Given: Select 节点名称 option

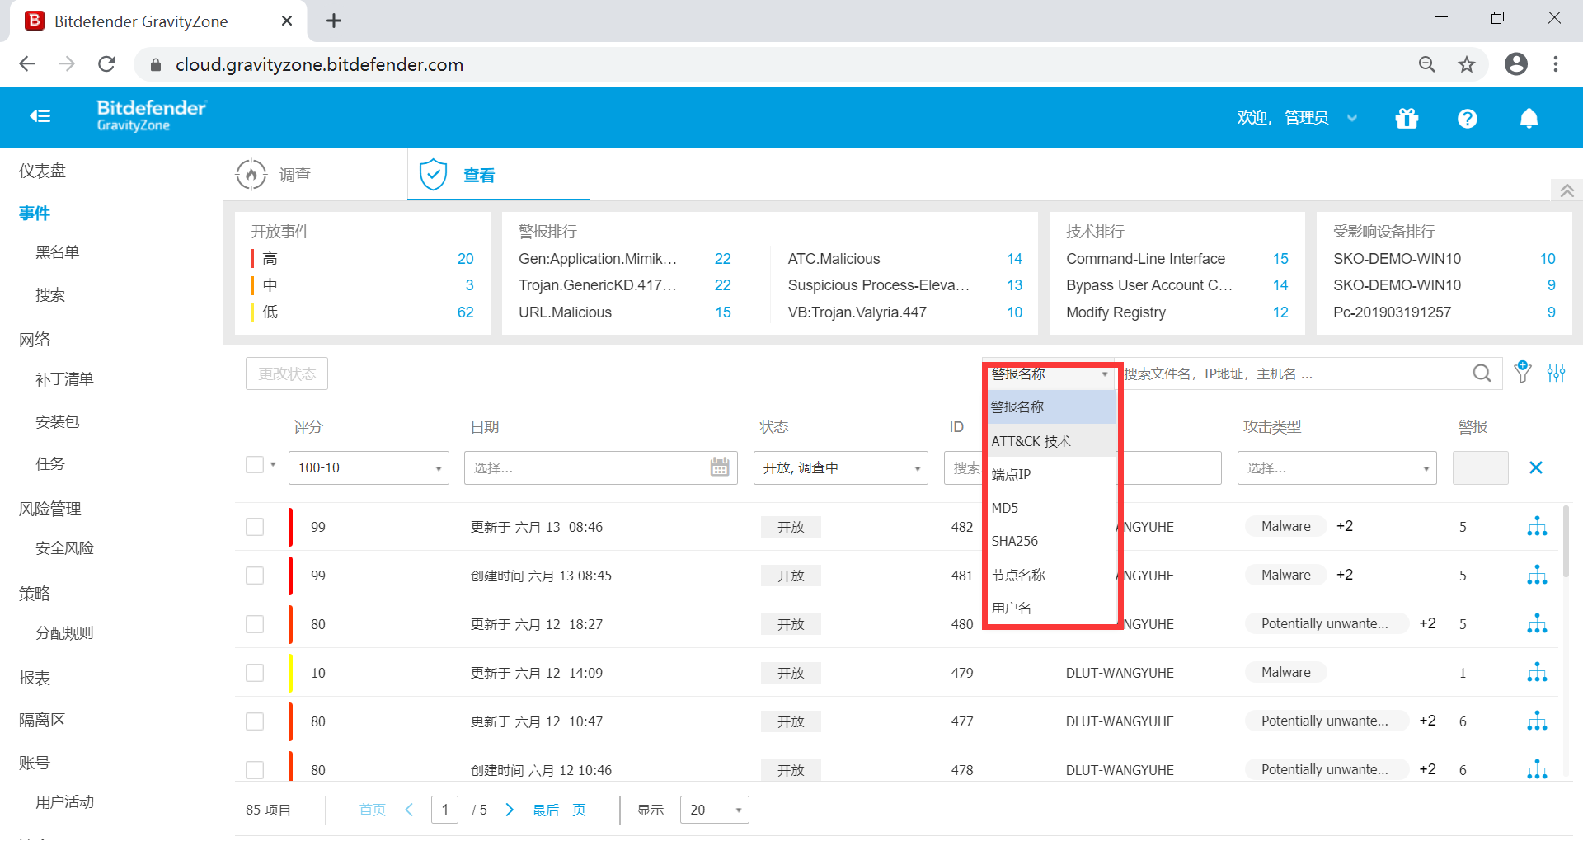Looking at the screenshot, I should [x=1051, y=575].
